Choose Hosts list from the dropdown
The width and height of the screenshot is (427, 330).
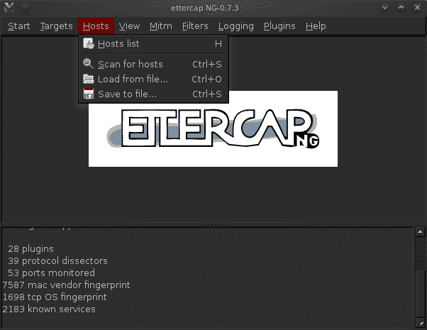[153, 43]
